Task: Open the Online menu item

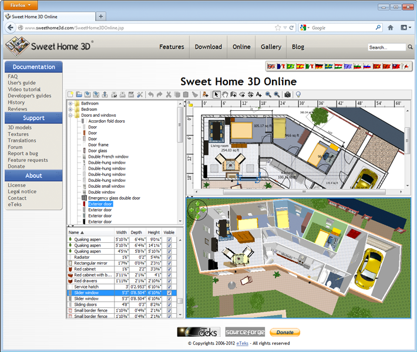Action: (x=241, y=47)
